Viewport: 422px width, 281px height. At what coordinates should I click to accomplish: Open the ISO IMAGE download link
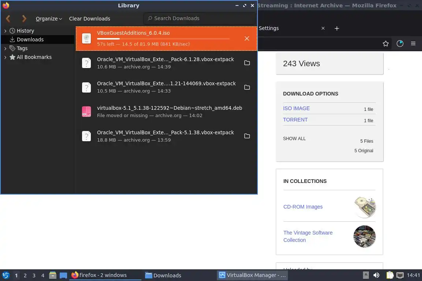[x=296, y=108]
